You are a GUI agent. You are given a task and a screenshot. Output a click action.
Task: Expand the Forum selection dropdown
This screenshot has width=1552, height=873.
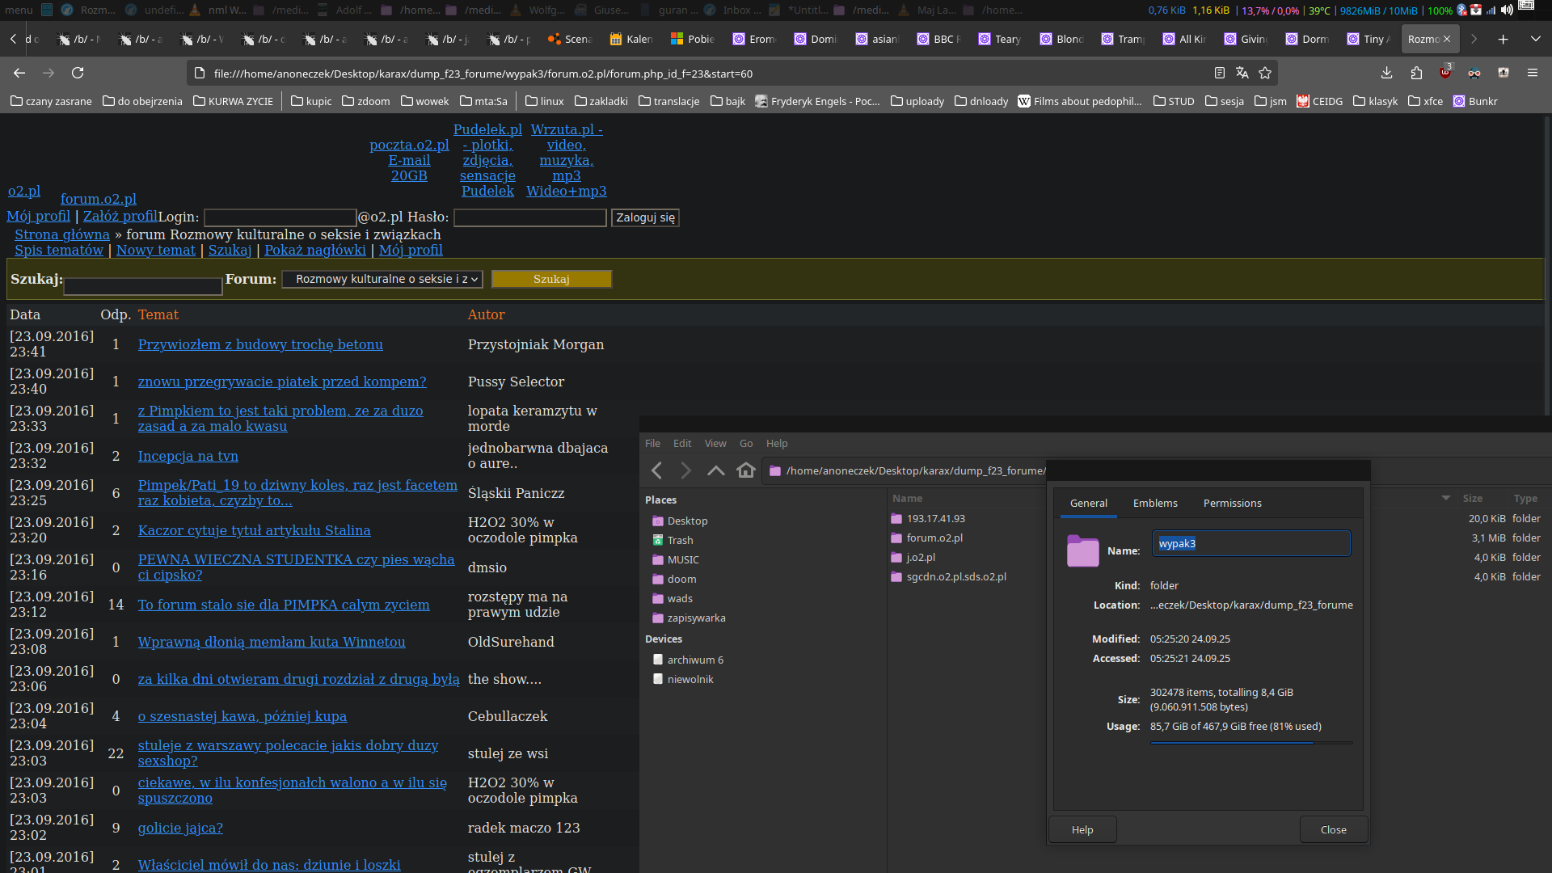point(382,279)
